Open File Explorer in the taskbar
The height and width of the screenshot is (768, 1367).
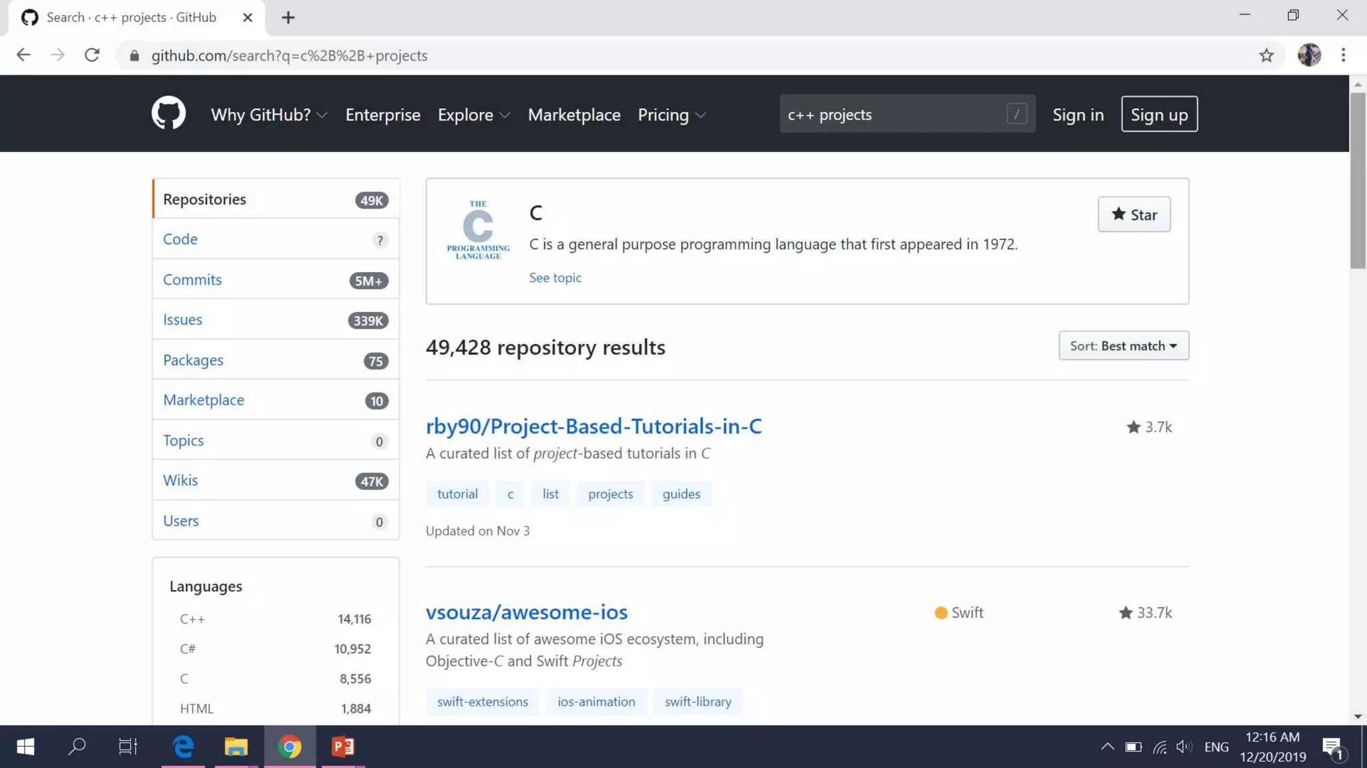[236, 747]
